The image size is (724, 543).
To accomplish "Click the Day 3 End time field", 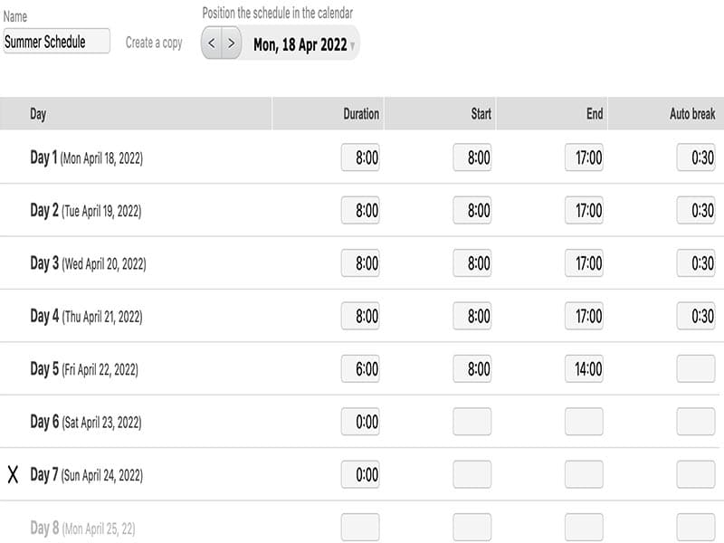I will 584,263.
